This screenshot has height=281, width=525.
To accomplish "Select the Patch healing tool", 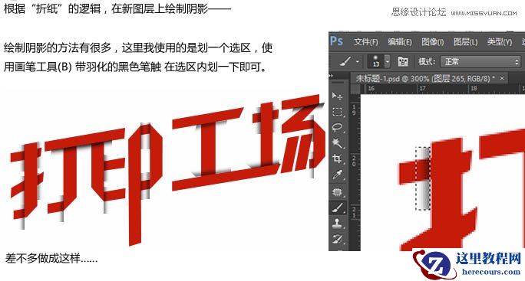I will tap(337, 191).
